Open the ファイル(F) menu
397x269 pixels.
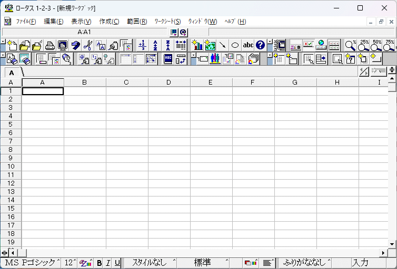[x=26, y=22]
